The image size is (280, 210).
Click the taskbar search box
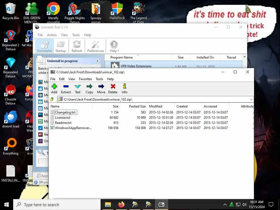pos(57,205)
